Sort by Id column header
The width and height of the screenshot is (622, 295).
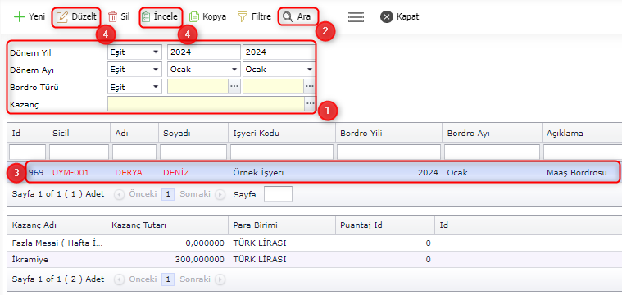pos(27,134)
